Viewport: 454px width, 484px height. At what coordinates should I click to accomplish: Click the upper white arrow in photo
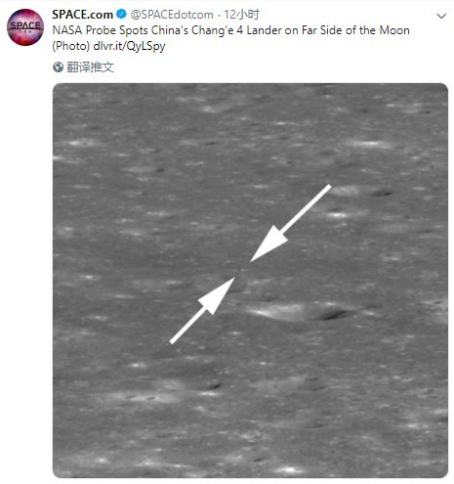(291, 223)
